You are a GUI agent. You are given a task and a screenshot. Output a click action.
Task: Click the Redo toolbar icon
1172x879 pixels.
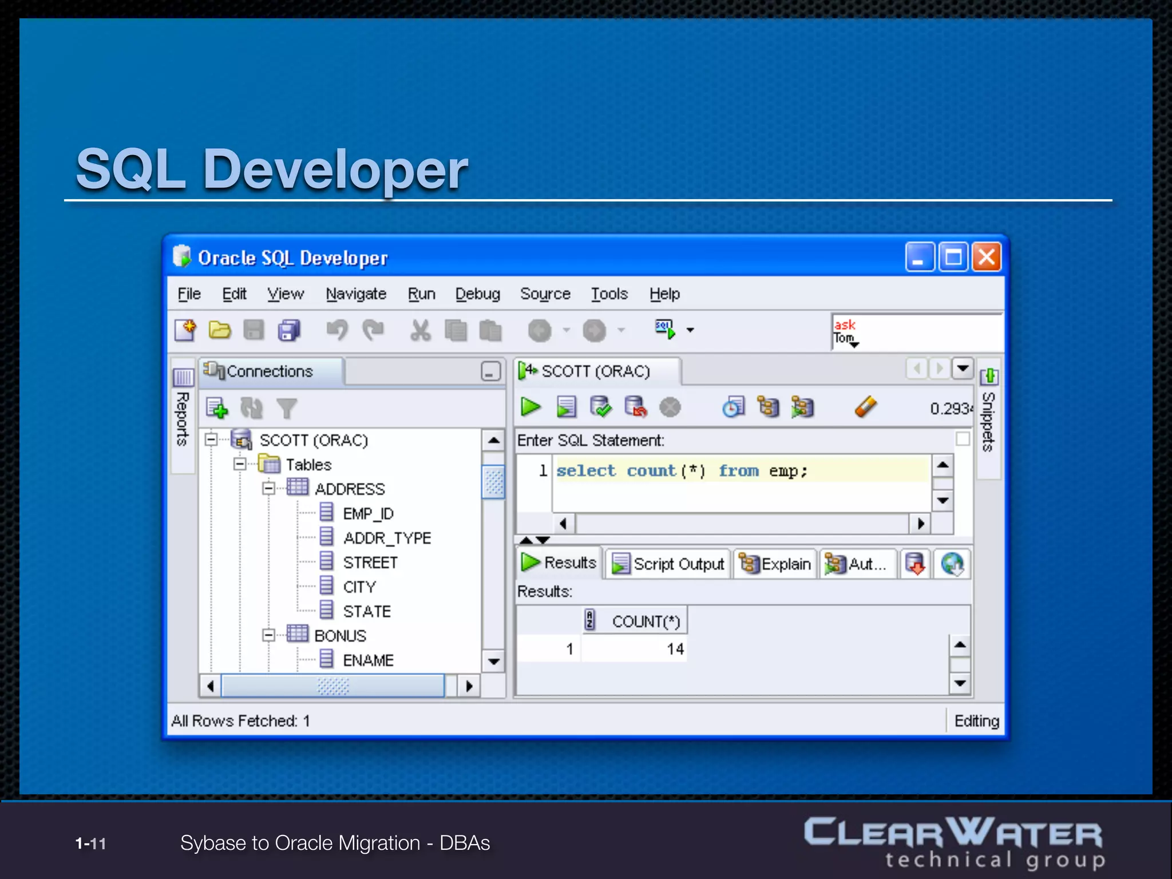[373, 330]
